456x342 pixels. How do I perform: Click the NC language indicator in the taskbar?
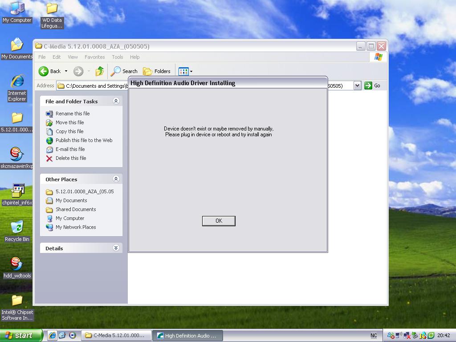[374, 336]
